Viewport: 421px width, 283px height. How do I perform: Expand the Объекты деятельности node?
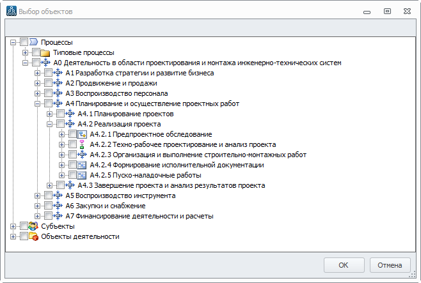[13, 236]
